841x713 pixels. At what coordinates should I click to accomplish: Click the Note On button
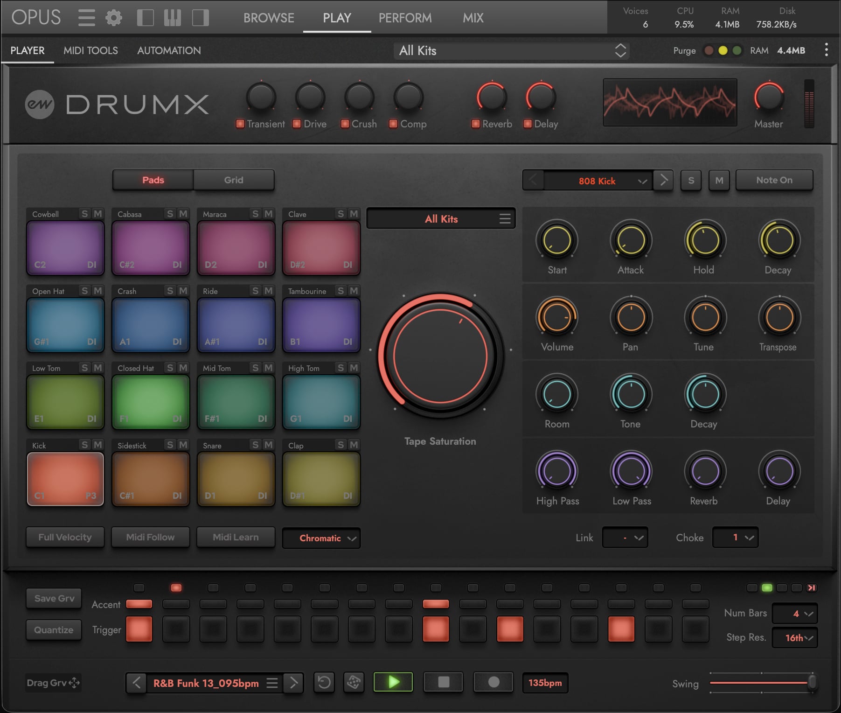pos(774,180)
